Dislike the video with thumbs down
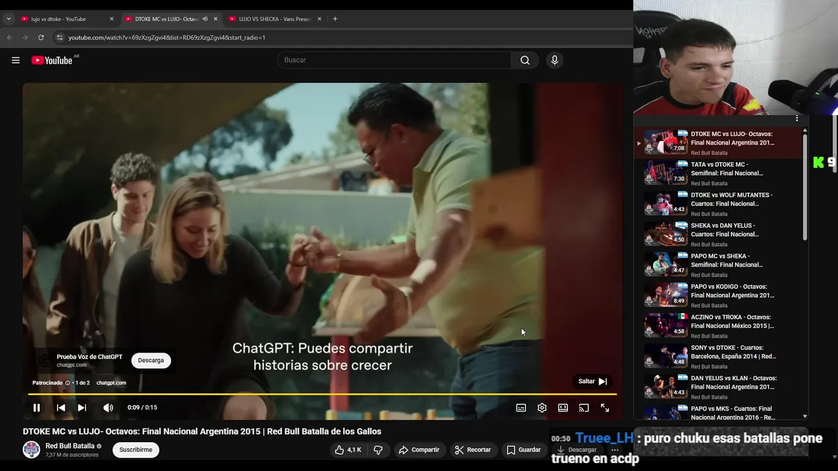The height and width of the screenshot is (471, 838). [378, 450]
